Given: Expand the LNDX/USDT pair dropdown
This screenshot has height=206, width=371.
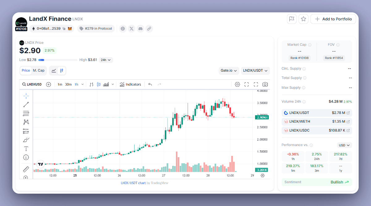Looking at the screenshot, I should (x=255, y=70).
